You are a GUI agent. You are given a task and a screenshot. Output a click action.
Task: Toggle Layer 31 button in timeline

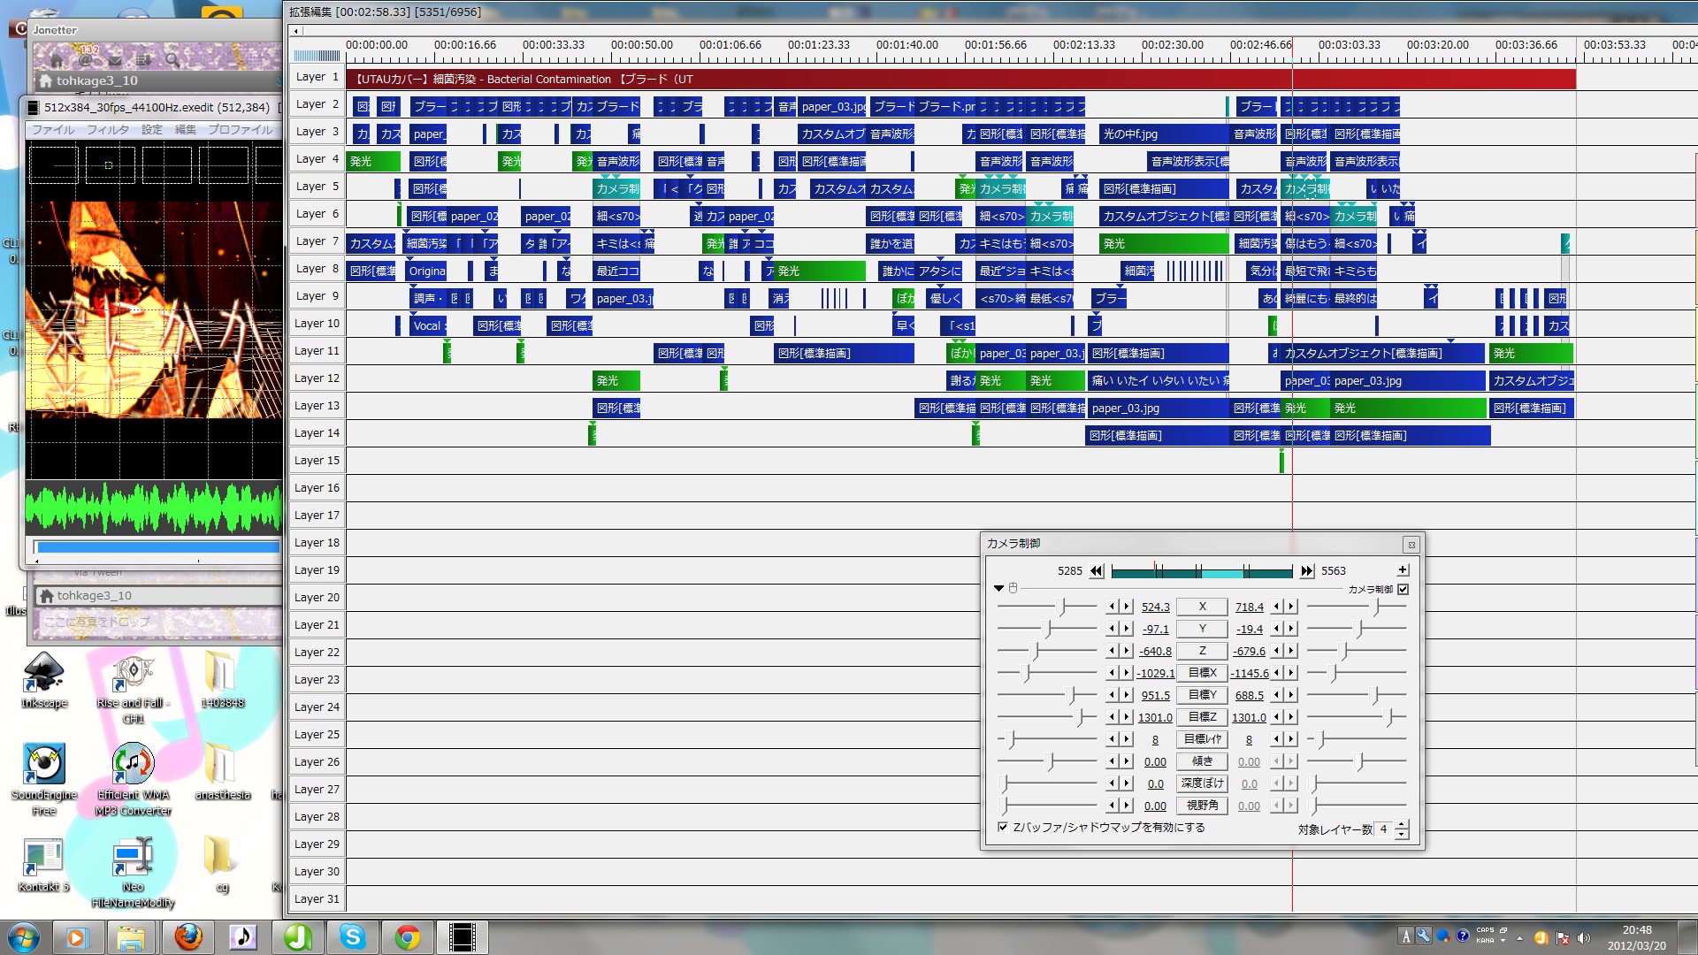pos(317,899)
